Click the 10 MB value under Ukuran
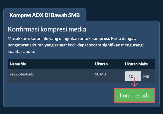This screenshot has height=114, width=163. point(101,74)
